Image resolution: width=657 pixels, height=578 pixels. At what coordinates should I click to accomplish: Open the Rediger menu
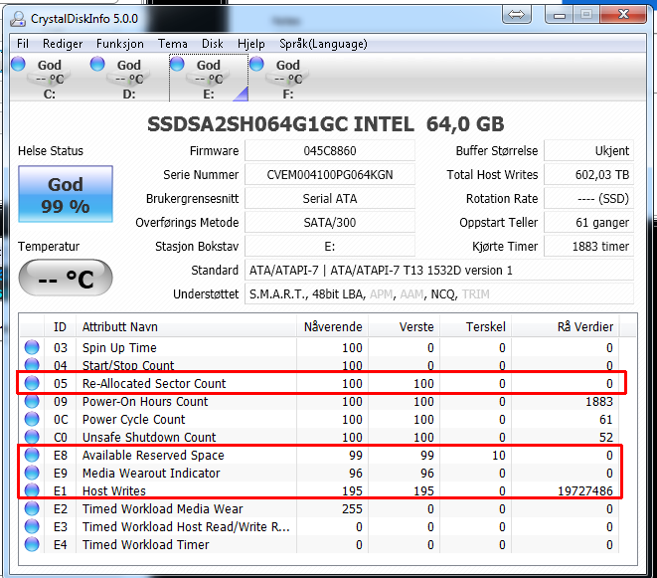point(63,44)
